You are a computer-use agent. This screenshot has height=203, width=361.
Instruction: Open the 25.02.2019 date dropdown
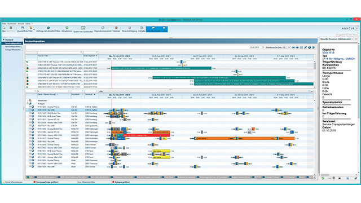point(263,47)
